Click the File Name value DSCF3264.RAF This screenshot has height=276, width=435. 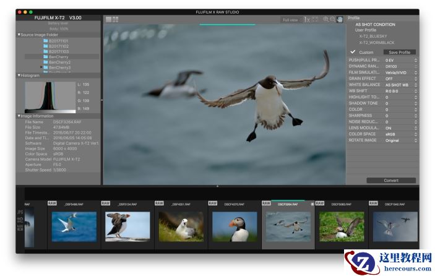(x=67, y=122)
